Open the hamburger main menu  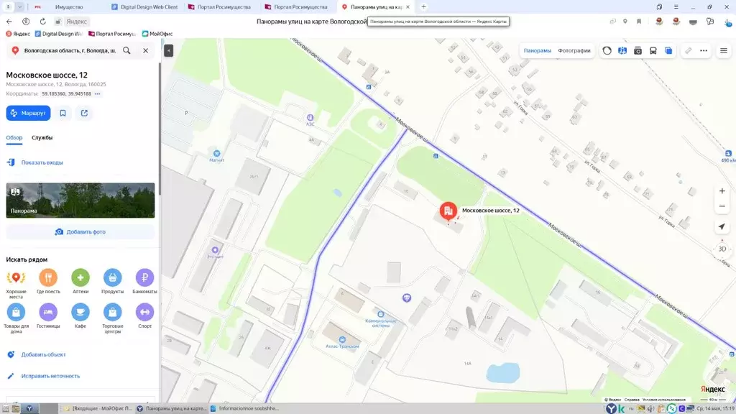tap(724, 51)
